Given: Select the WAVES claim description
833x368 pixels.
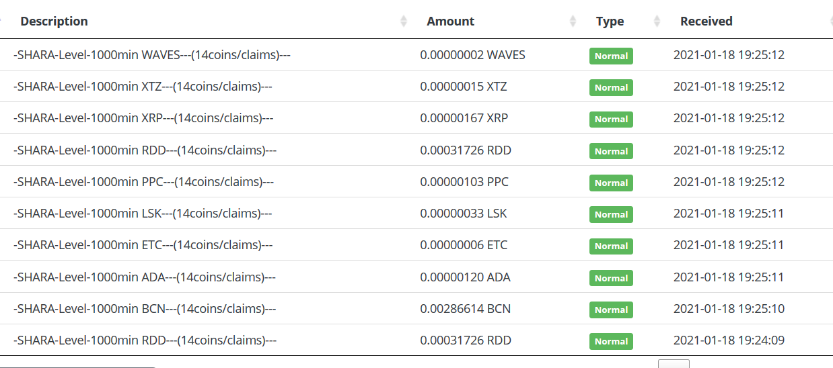Looking at the screenshot, I should pos(151,55).
